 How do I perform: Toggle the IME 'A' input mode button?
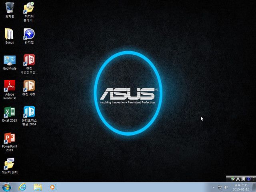click(238, 179)
